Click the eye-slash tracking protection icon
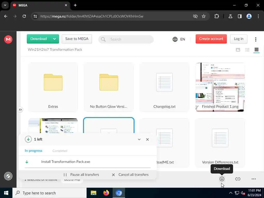Viewport: 264px width, 198px height. [x=195, y=16]
